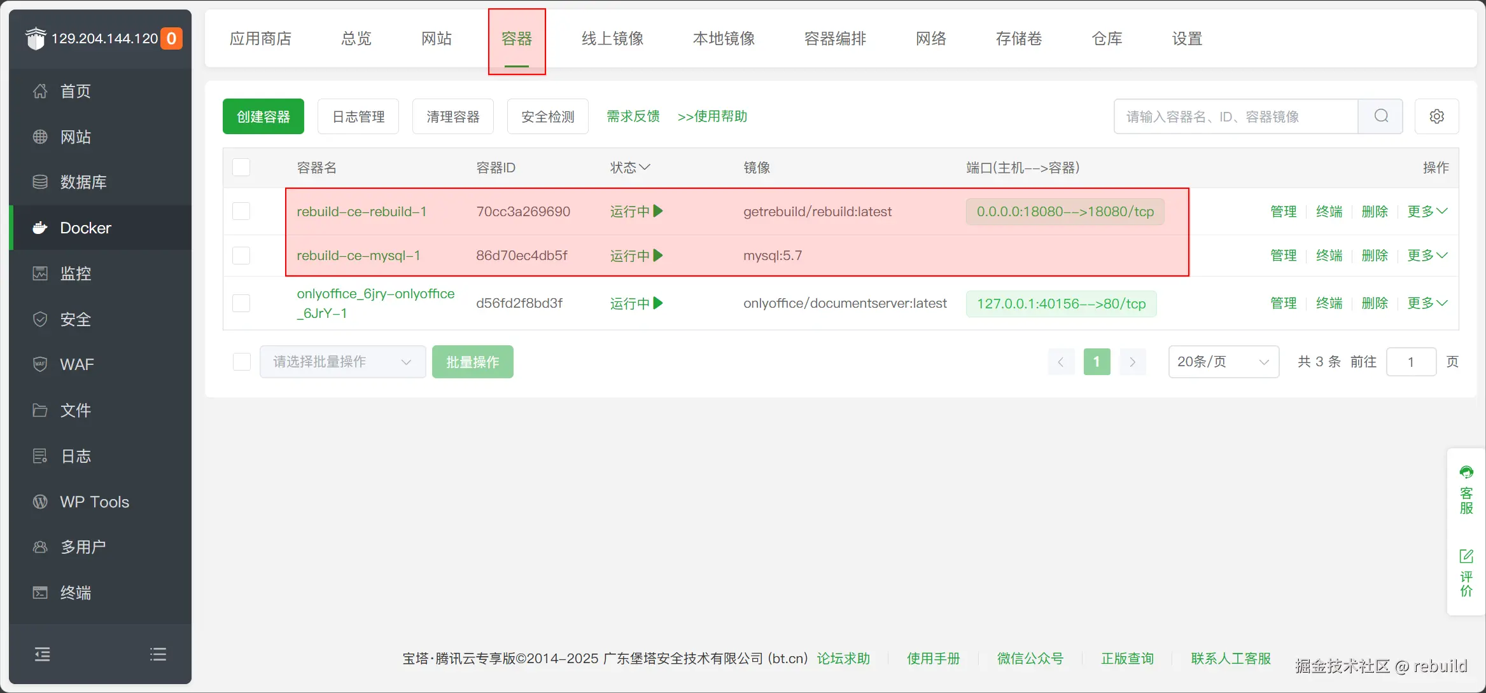Image resolution: width=1486 pixels, height=693 pixels.
Task: Check the rebuild-ce-rebuild-1 row checkbox
Action: 241,211
